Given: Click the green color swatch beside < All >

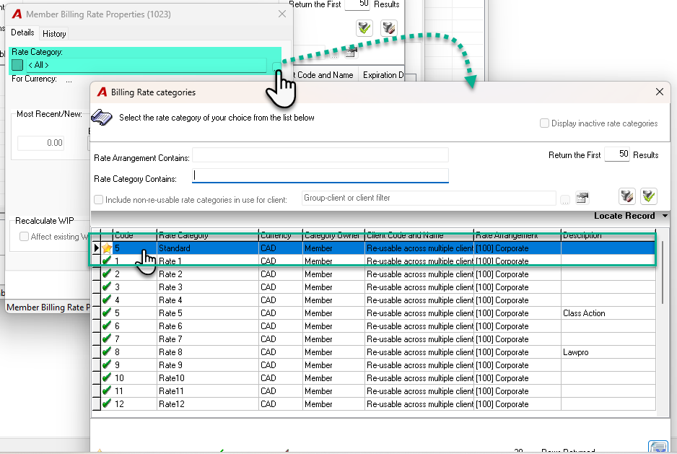Looking at the screenshot, I should (17, 65).
